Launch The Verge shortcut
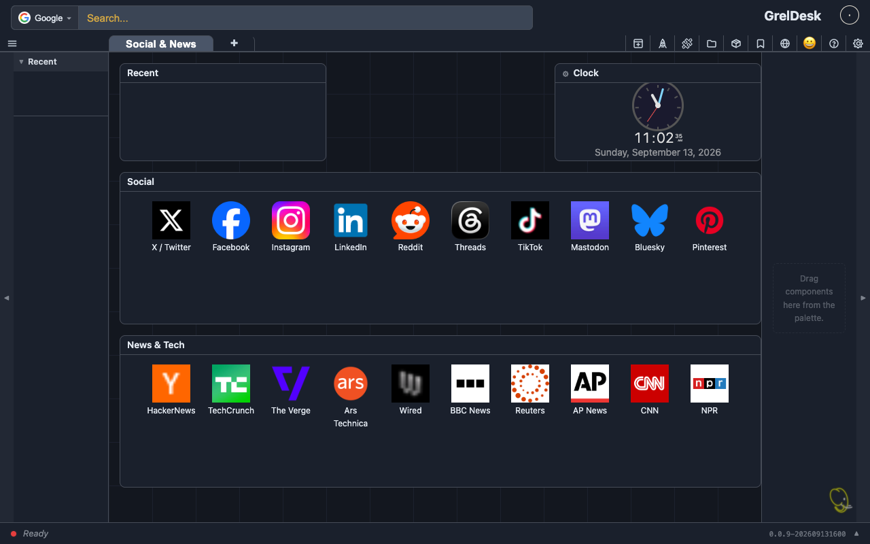The width and height of the screenshot is (870, 544). click(x=291, y=390)
